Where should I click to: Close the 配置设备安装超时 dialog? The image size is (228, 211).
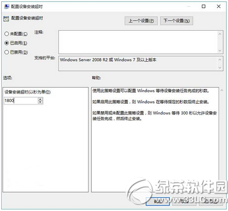click(x=219, y=6)
